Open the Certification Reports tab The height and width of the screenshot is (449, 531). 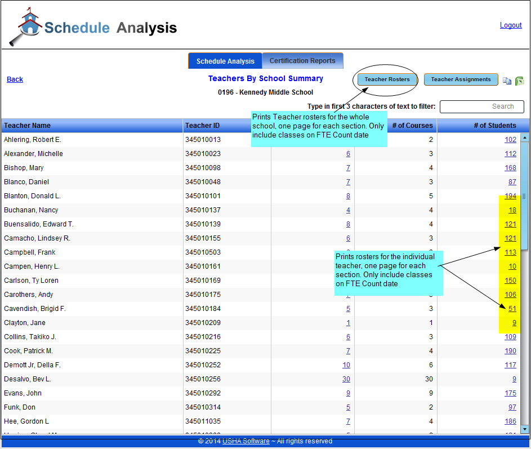pos(302,61)
